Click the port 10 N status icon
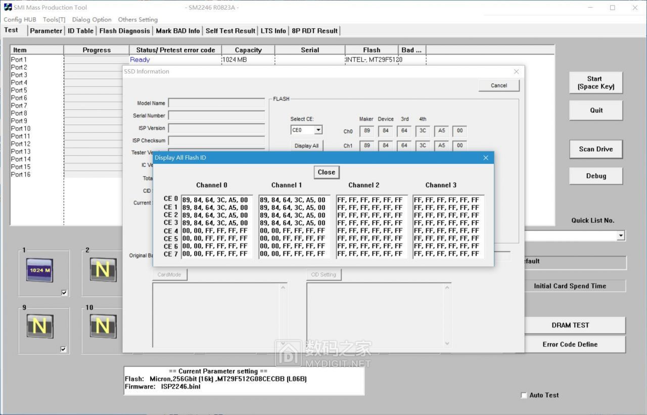Screen dimensions: 647x415 tap(103, 326)
